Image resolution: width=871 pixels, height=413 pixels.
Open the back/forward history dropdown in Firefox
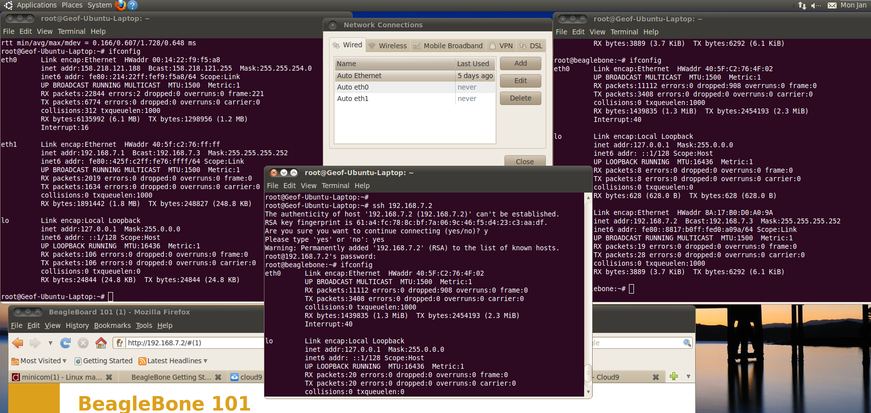pos(50,343)
